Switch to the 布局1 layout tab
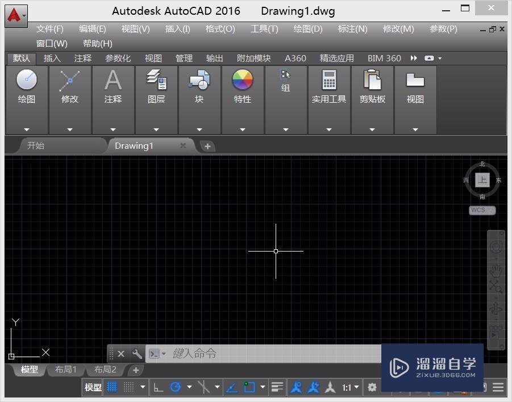512x402 pixels. tap(65, 370)
